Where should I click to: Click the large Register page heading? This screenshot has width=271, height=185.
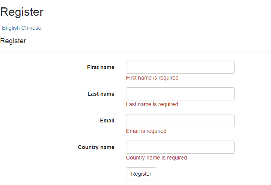point(22,12)
